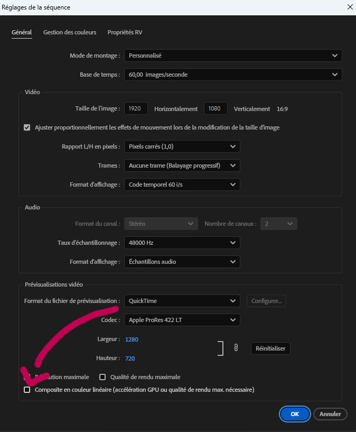Viewport: 356px width, 432px height.
Task: Click the 1080 vertical frame size field
Action: (216, 108)
